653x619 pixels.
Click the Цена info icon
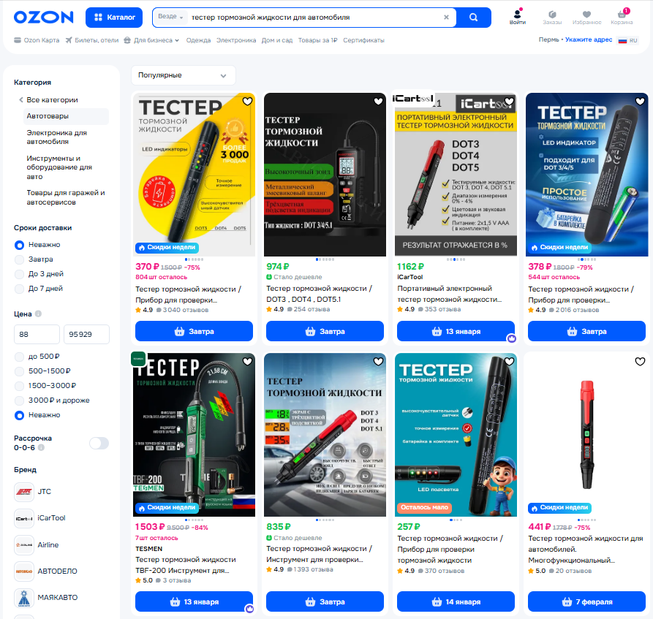38,314
